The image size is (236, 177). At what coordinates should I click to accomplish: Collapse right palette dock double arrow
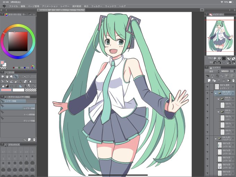coord(235,10)
